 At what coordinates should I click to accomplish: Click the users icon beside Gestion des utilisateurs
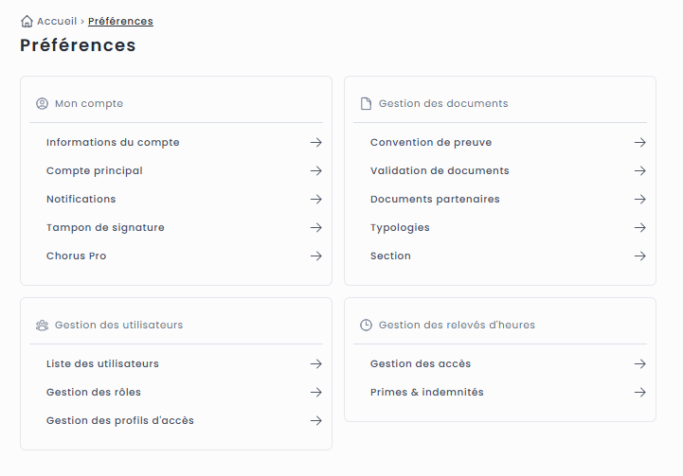(x=42, y=326)
